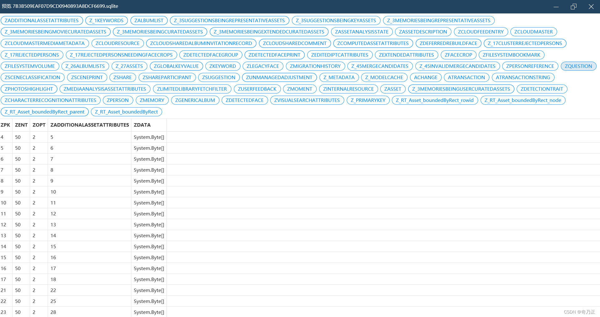Open the ZASSET table tag
The width and height of the screenshot is (600, 317).
pos(393,89)
